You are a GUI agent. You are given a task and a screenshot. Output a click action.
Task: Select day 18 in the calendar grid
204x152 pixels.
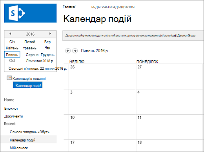click(x=140, y=142)
